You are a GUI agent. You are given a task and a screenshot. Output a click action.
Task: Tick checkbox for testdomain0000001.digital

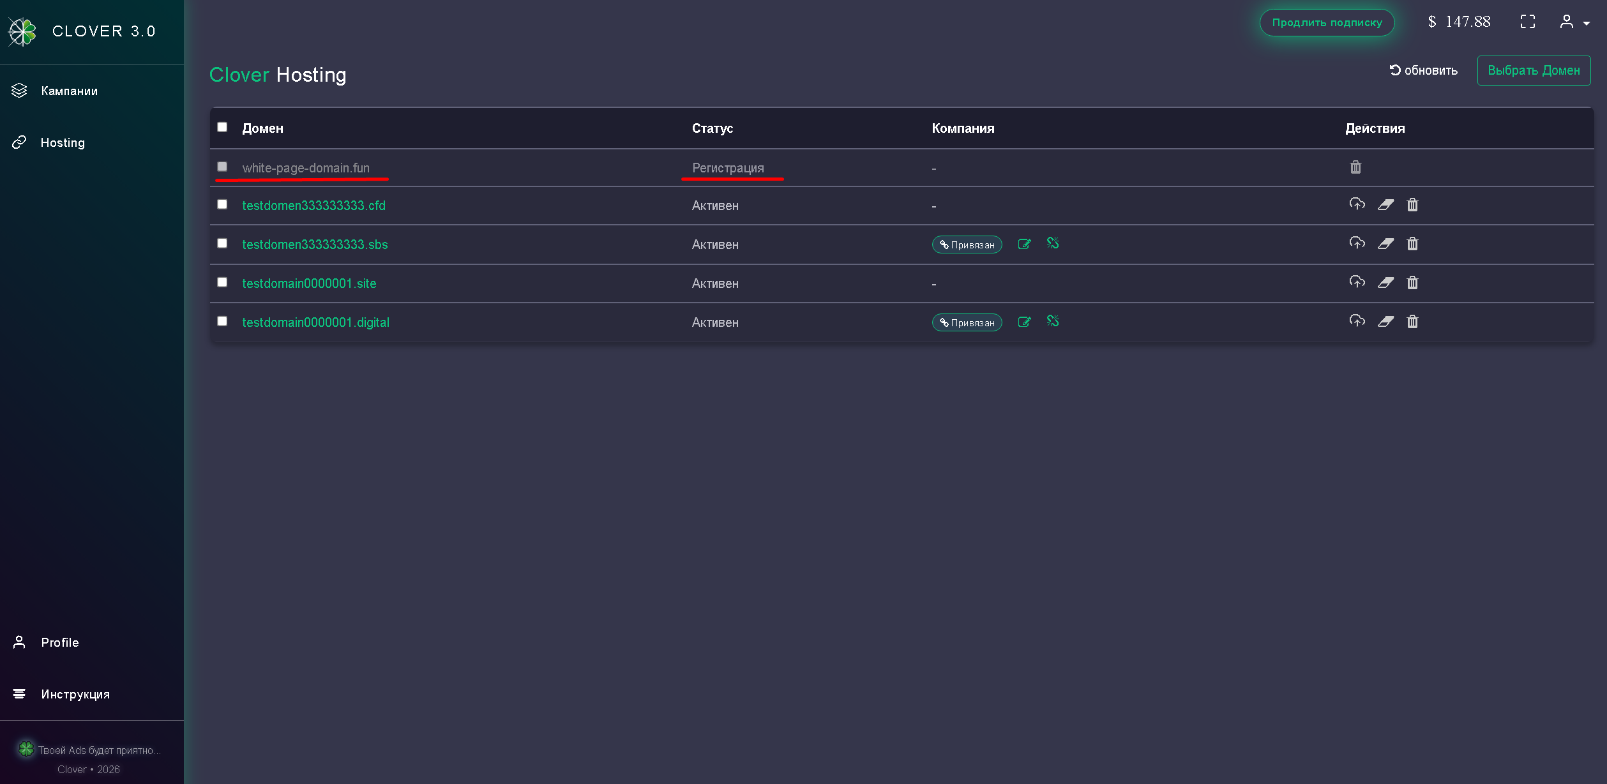point(222,321)
